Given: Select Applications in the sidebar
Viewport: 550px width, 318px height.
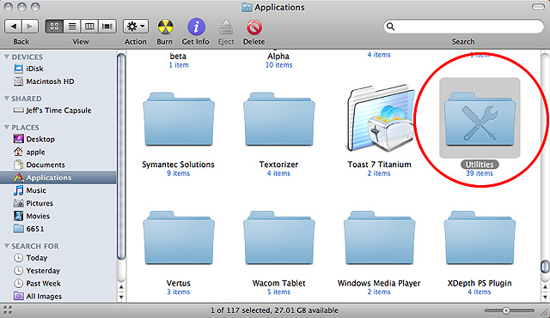Looking at the screenshot, I should pos(58,177).
